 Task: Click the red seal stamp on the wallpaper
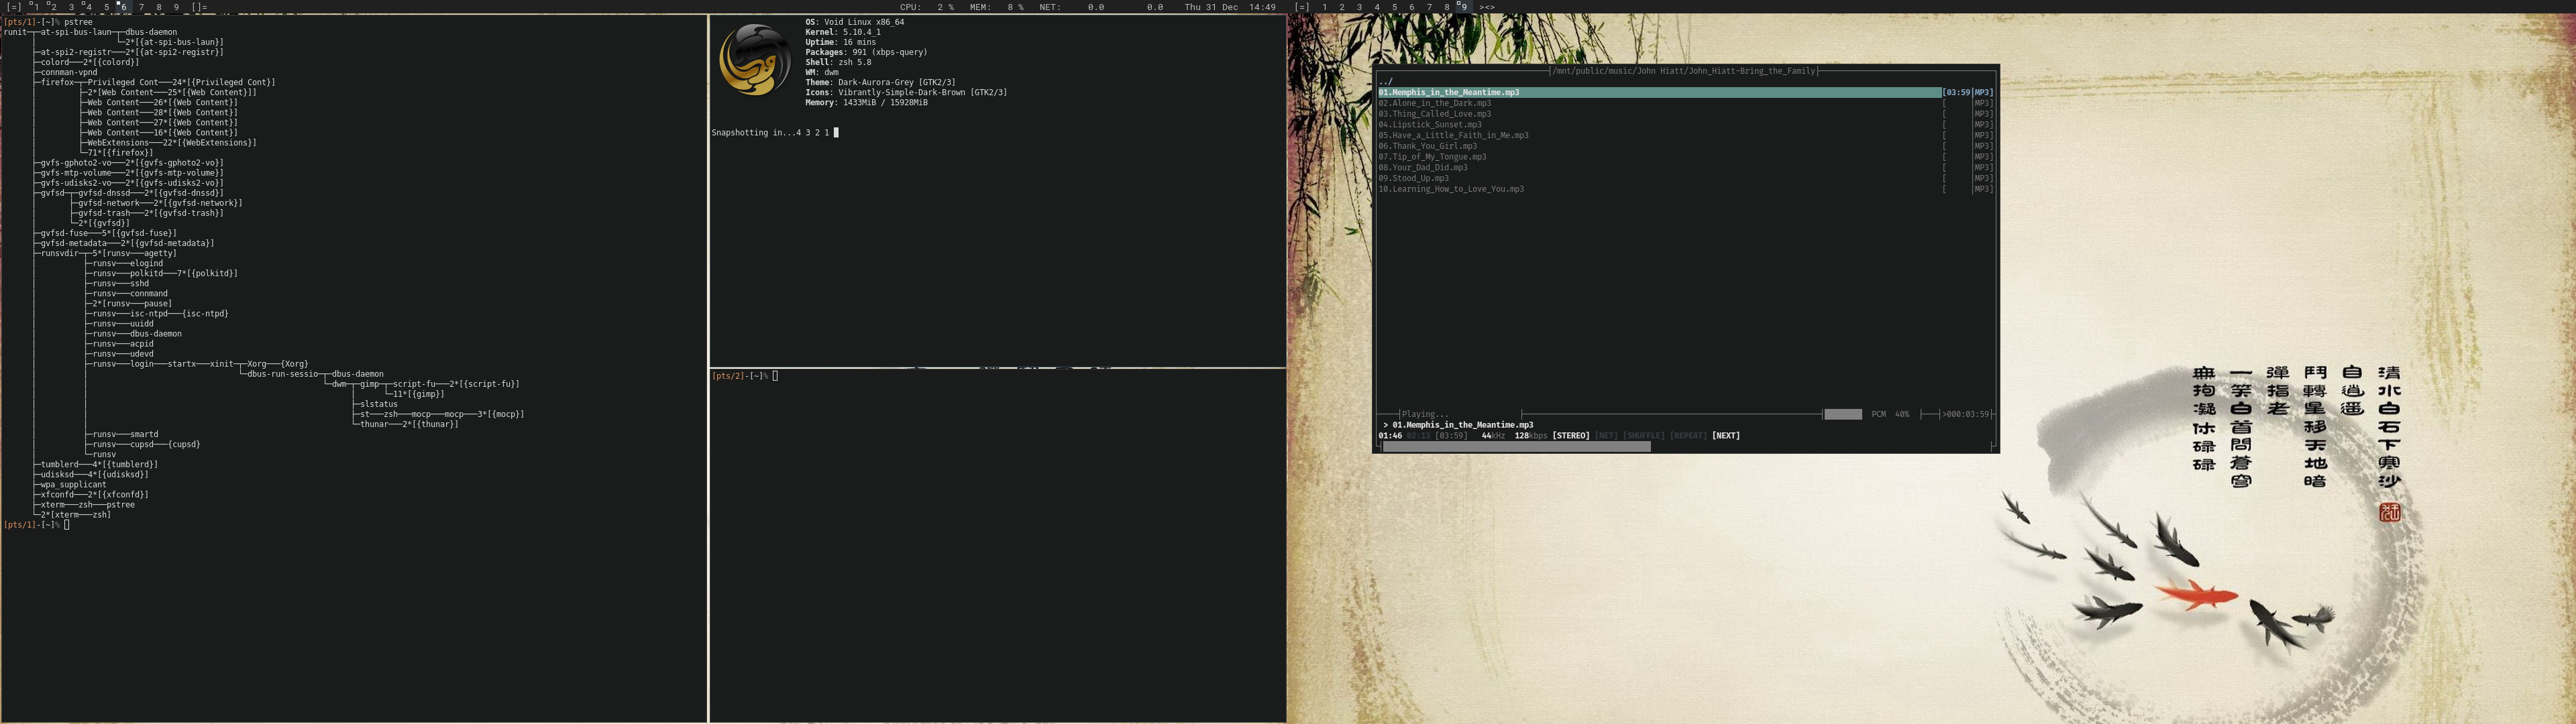tap(2389, 513)
